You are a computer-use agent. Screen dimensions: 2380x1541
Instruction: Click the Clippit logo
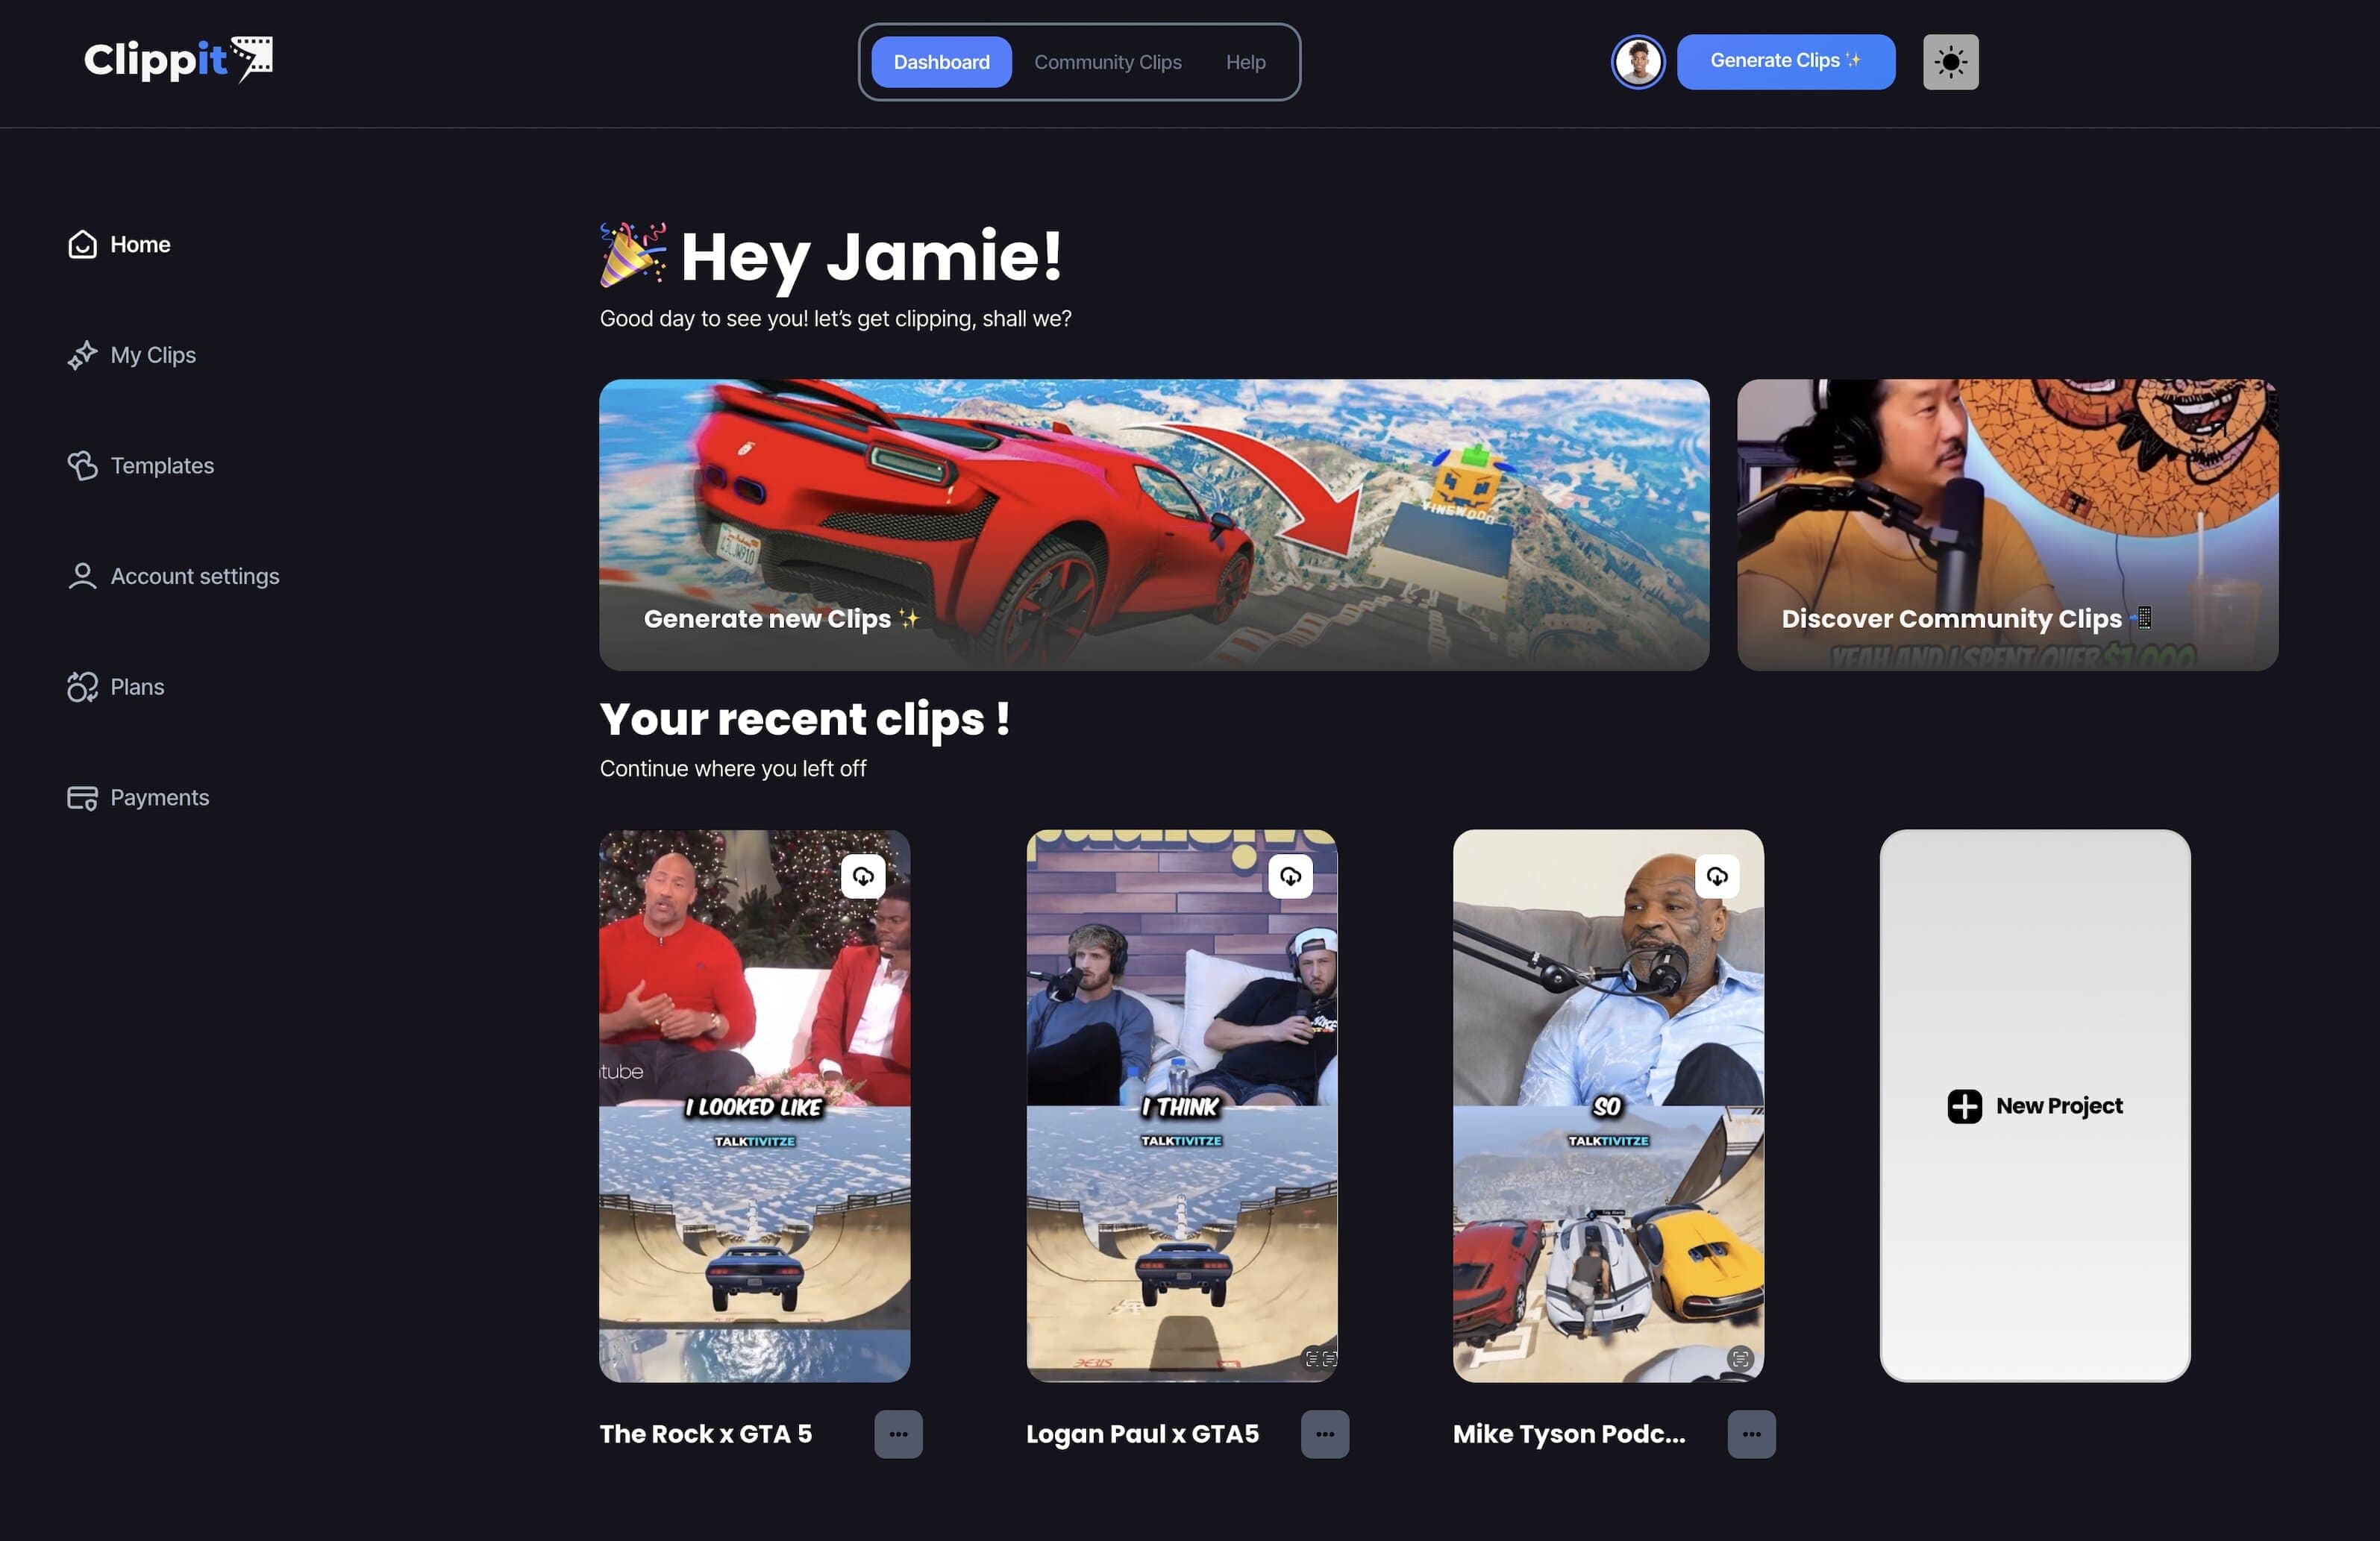click(x=177, y=60)
